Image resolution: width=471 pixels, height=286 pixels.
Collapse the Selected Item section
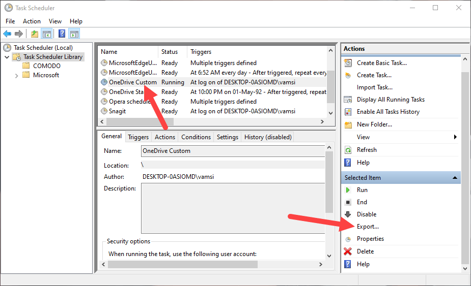455,178
